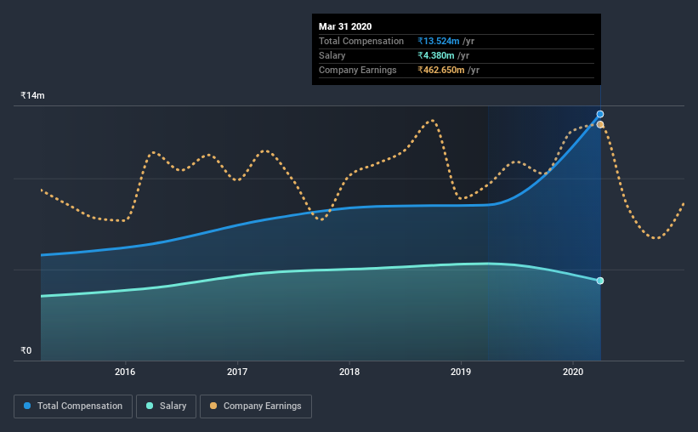Toggle the Total Compensation legend button
This screenshot has width=698, height=432.
coord(73,406)
